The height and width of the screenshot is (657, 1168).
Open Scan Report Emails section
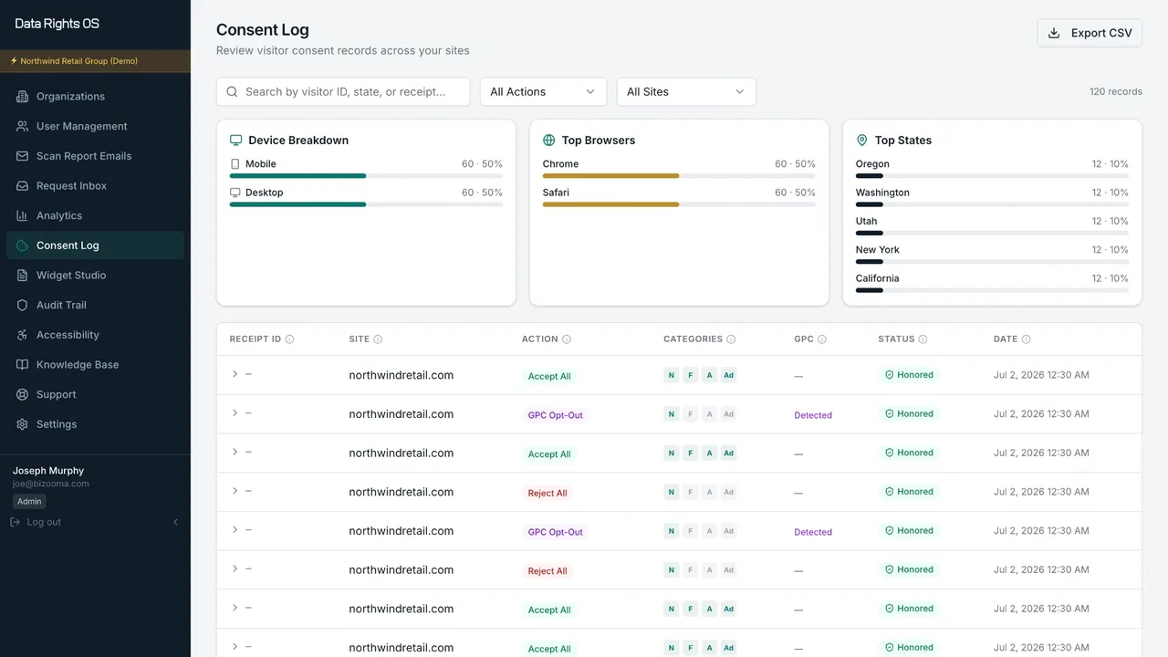(95, 156)
